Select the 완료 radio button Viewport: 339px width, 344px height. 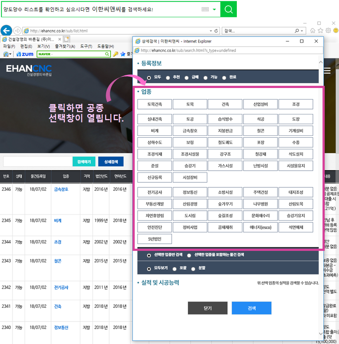(x=224, y=78)
